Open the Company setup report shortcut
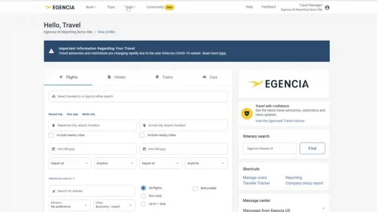377x212 pixels. pos(304,183)
